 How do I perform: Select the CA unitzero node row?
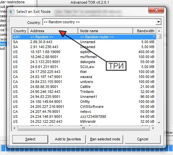tap(84, 82)
